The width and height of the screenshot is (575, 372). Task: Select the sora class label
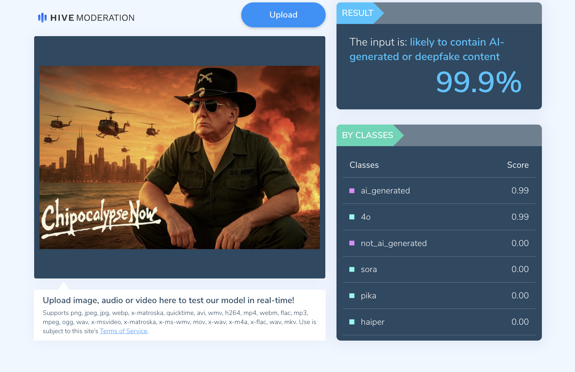coord(369,269)
